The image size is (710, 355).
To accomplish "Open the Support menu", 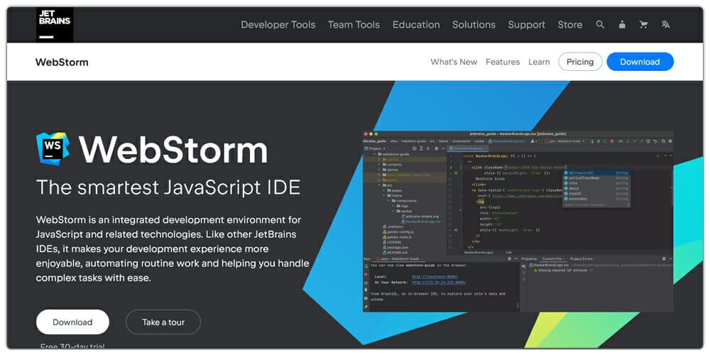I will pos(526,25).
